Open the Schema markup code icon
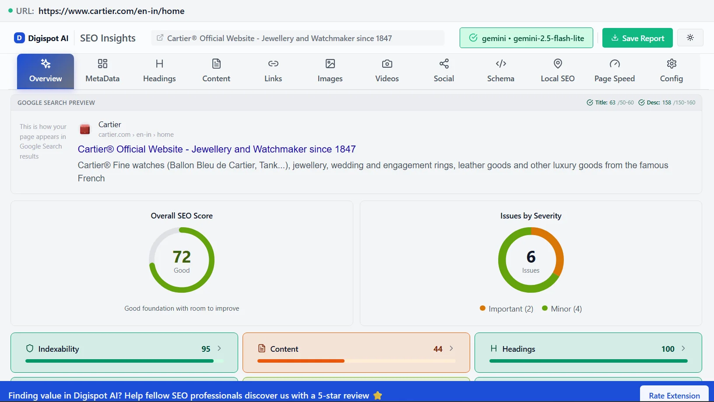The image size is (714, 402). (x=500, y=64)
